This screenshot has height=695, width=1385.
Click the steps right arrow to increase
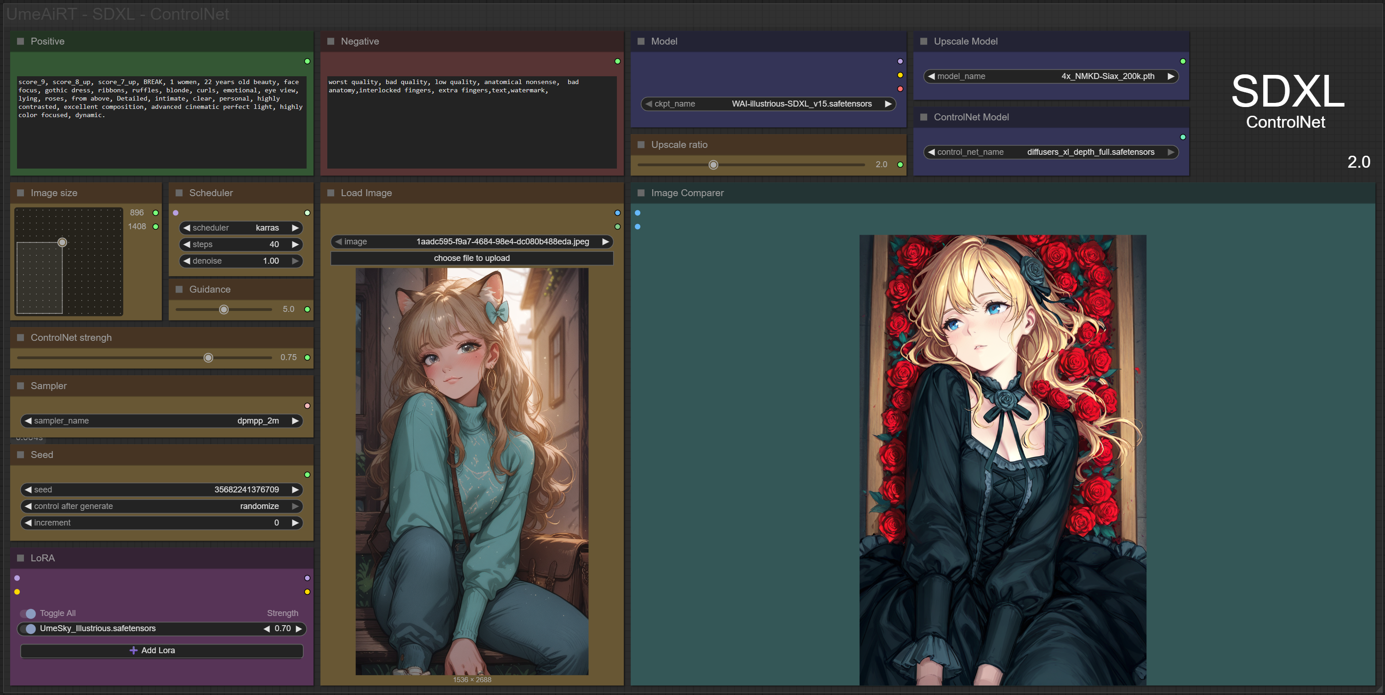pos(295,244)
